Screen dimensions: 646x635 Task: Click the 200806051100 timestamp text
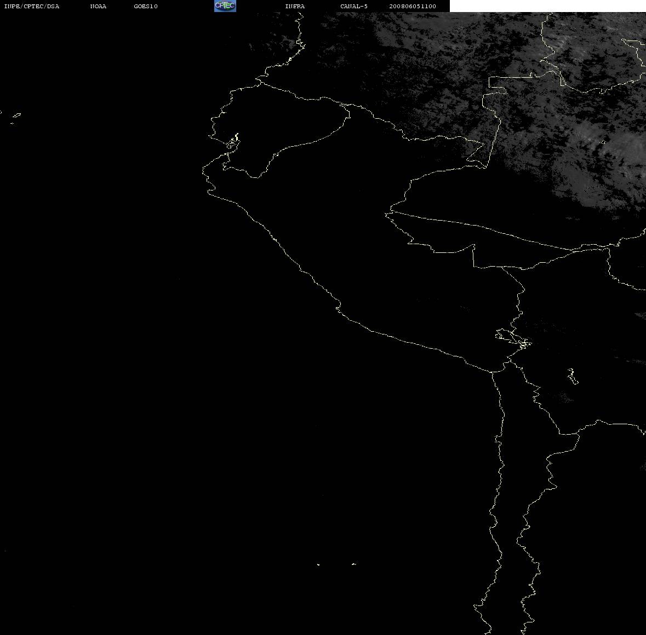click(x=413, y=6)
